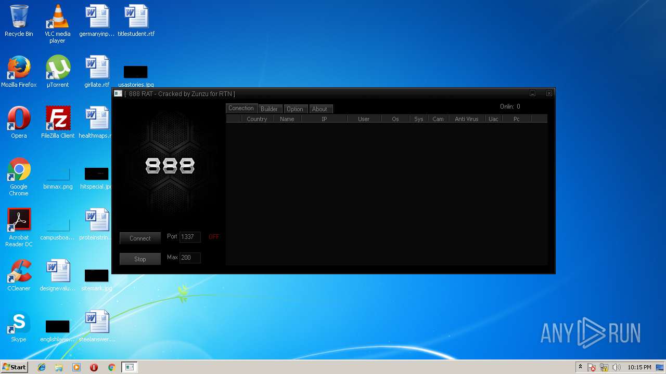
Task: Sort by Uac column header
Action: [493, 119]
